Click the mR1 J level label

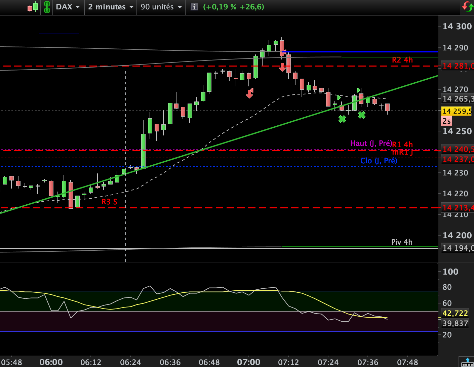click(x=402, y=152)
